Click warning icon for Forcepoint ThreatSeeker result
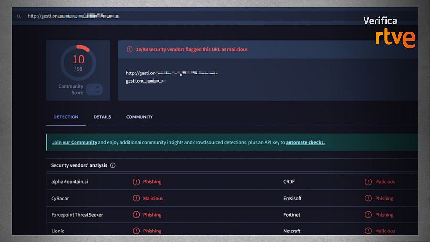 pyautogui.click(x=136, y=215)
